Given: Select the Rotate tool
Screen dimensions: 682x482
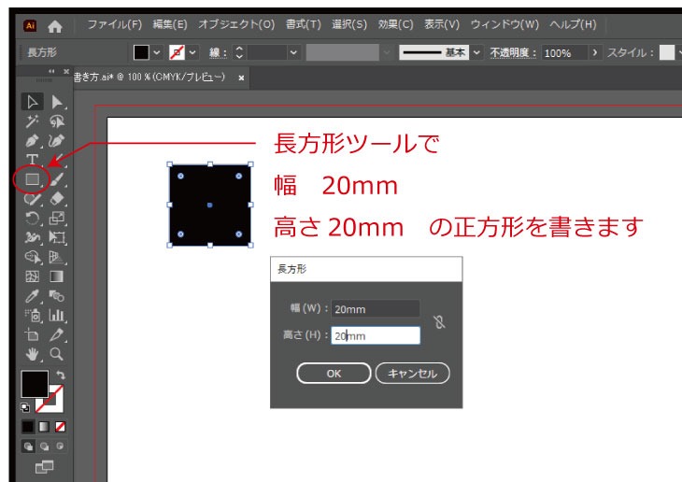Looking at the screenshot, I should click(32, 218).
